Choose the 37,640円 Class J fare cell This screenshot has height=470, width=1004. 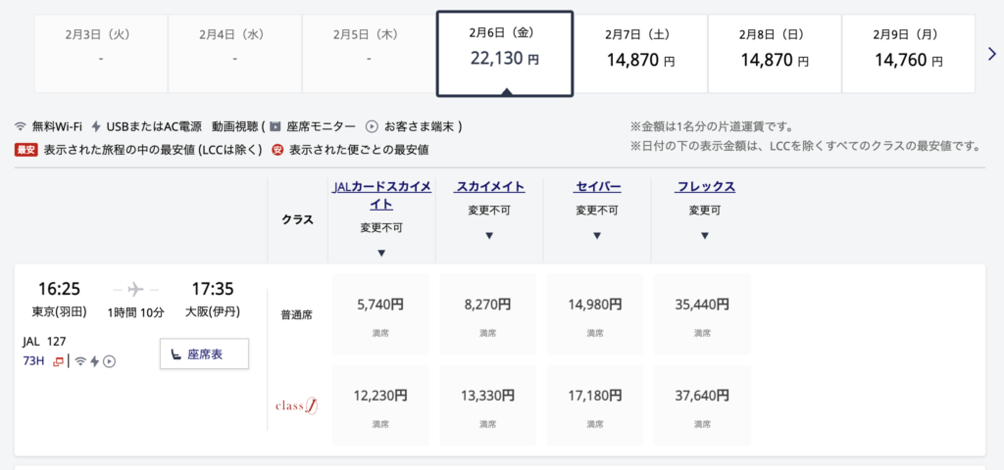click(702, 405)
